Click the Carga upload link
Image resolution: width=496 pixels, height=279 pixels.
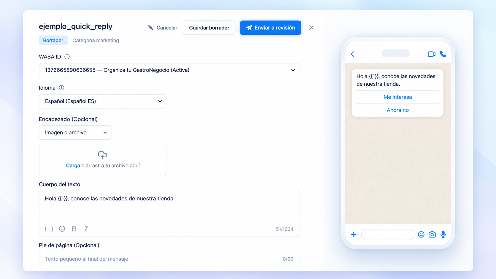pos(73,165)
